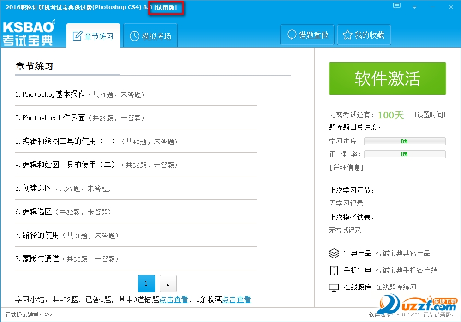Image resolution: width=461 pixels, height=322 pixels.
Task: Switch to the 模拟考场 tab
Action: (x=150, y=36)
